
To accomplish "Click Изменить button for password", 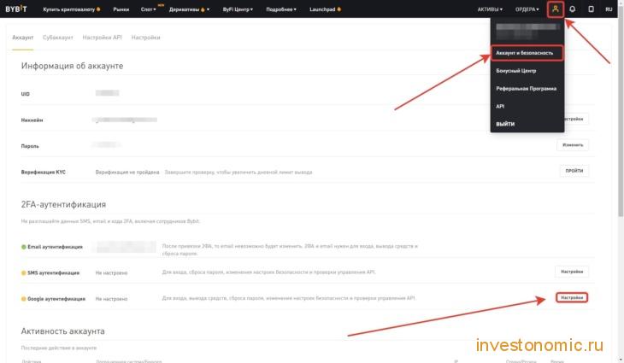I will click(573, 145).
